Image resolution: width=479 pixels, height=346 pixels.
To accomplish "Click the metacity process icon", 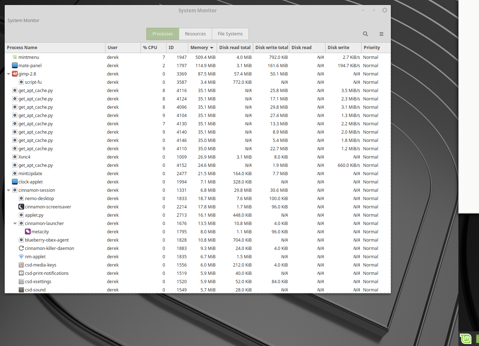I will pos(28,232).
